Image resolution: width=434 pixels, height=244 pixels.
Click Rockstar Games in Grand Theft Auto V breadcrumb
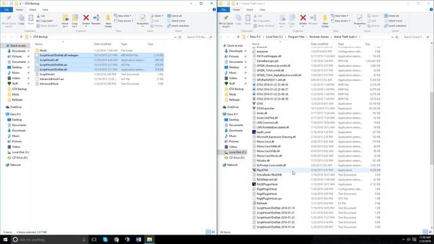(x=319, y=37)
